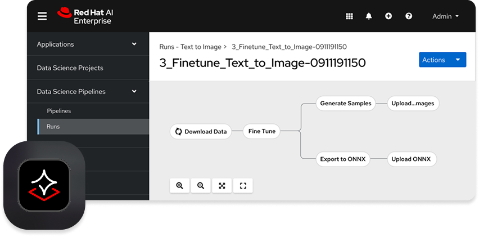The image size is (479, 237).
Task: Click the Actions button
Action: click(442, 60)
